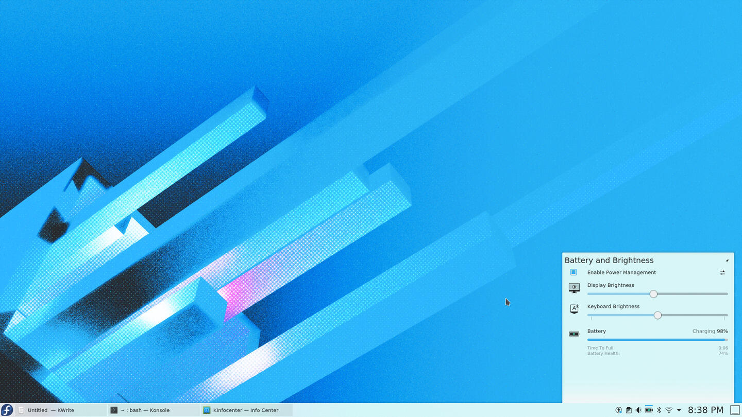Open the software updates tray icon

tap(618, 410)
